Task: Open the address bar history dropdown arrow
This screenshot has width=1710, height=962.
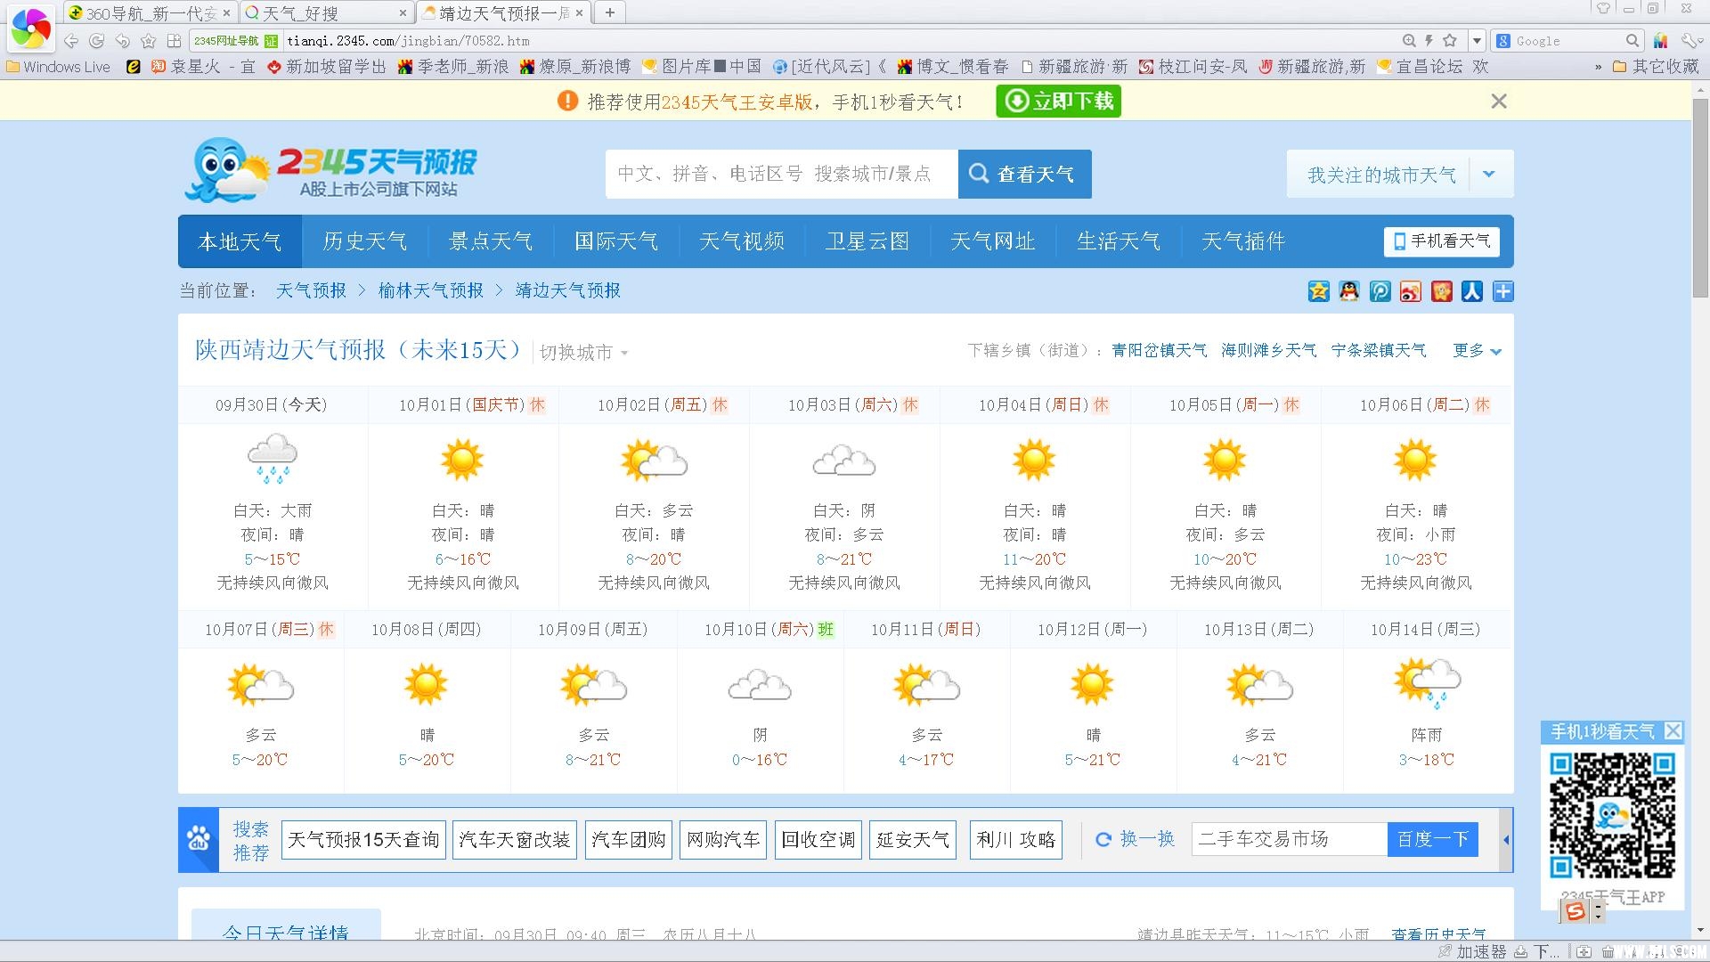Action: click(x=1477, y=41)
